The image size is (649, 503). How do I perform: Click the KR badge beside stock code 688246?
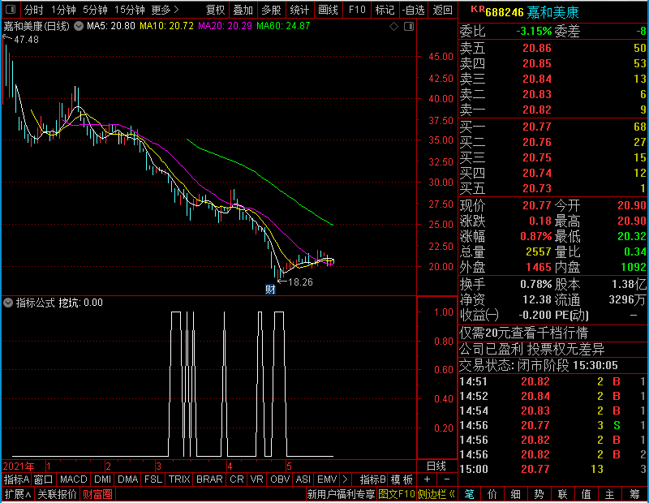(478, 9)
